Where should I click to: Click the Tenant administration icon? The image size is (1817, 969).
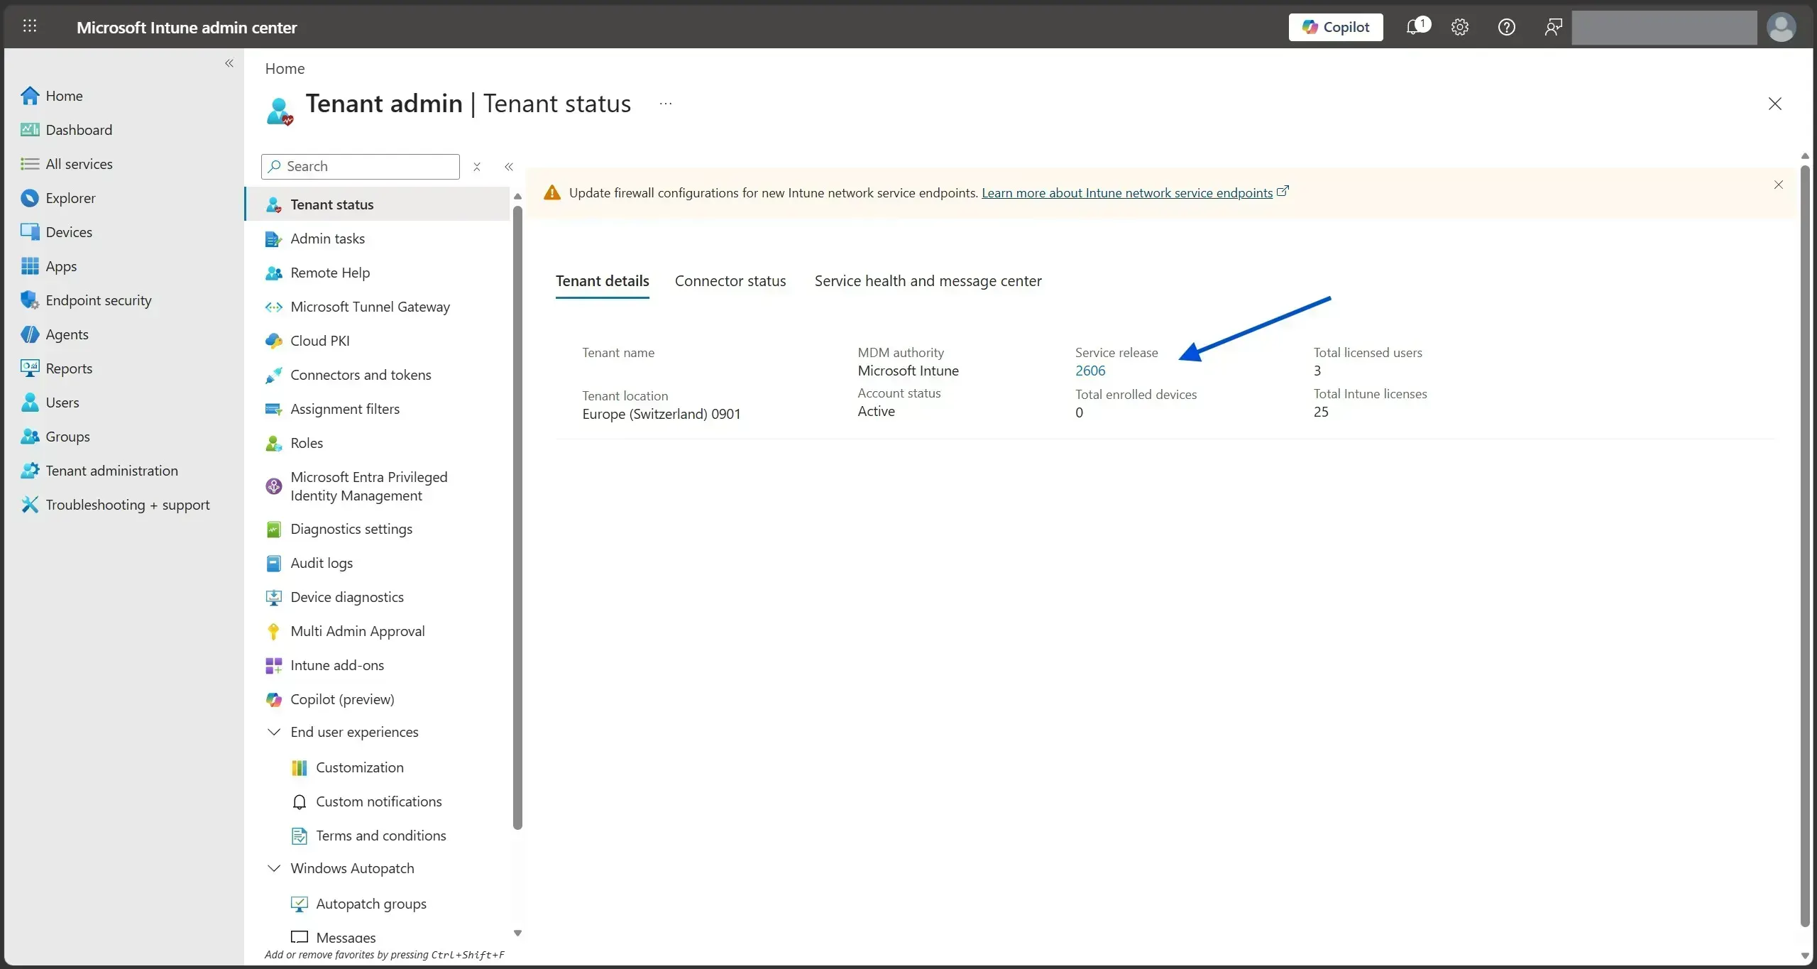(x=30, y=471)
